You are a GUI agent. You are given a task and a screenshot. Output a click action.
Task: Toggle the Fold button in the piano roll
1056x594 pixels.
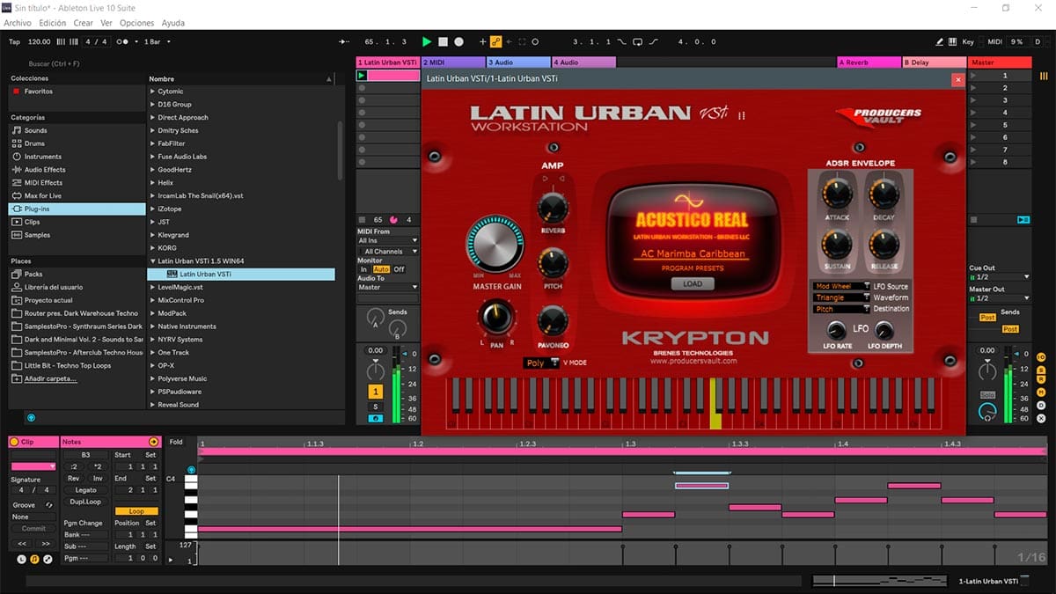(176, 442)
